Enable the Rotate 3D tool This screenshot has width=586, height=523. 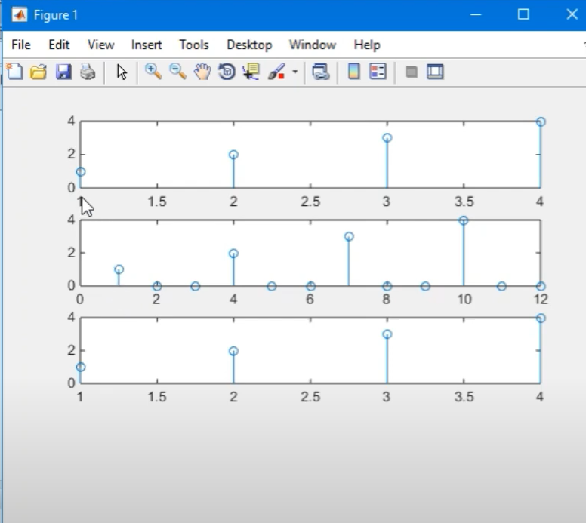(x=227, y=72)
